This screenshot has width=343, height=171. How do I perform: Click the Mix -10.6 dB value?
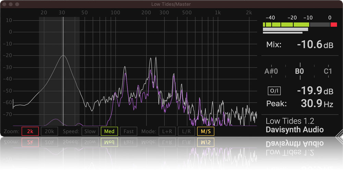point(315,44)
